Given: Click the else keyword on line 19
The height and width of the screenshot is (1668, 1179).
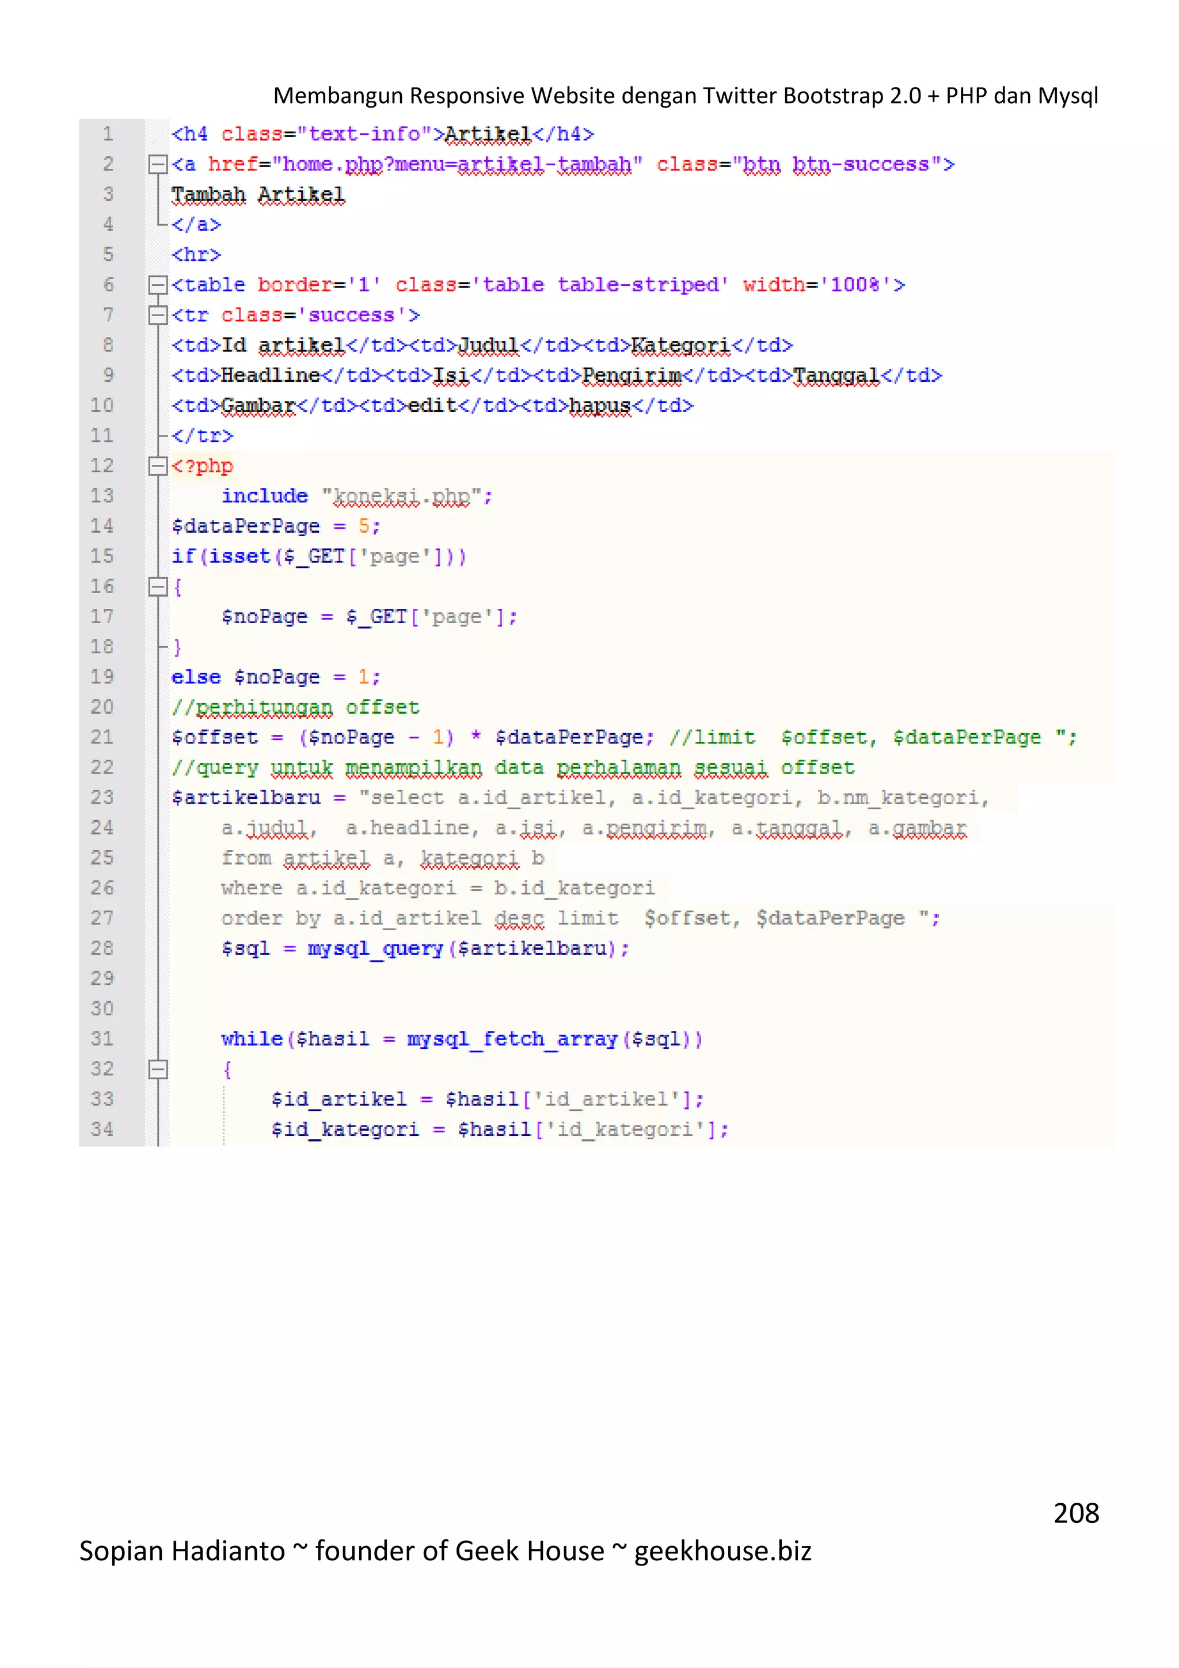Looking at the screenshot, I should coord(196,677).
